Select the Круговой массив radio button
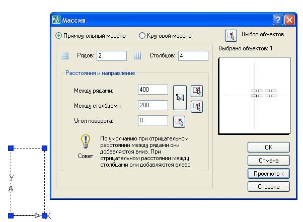This screenshot has width=303, height=222. [142, 36]
